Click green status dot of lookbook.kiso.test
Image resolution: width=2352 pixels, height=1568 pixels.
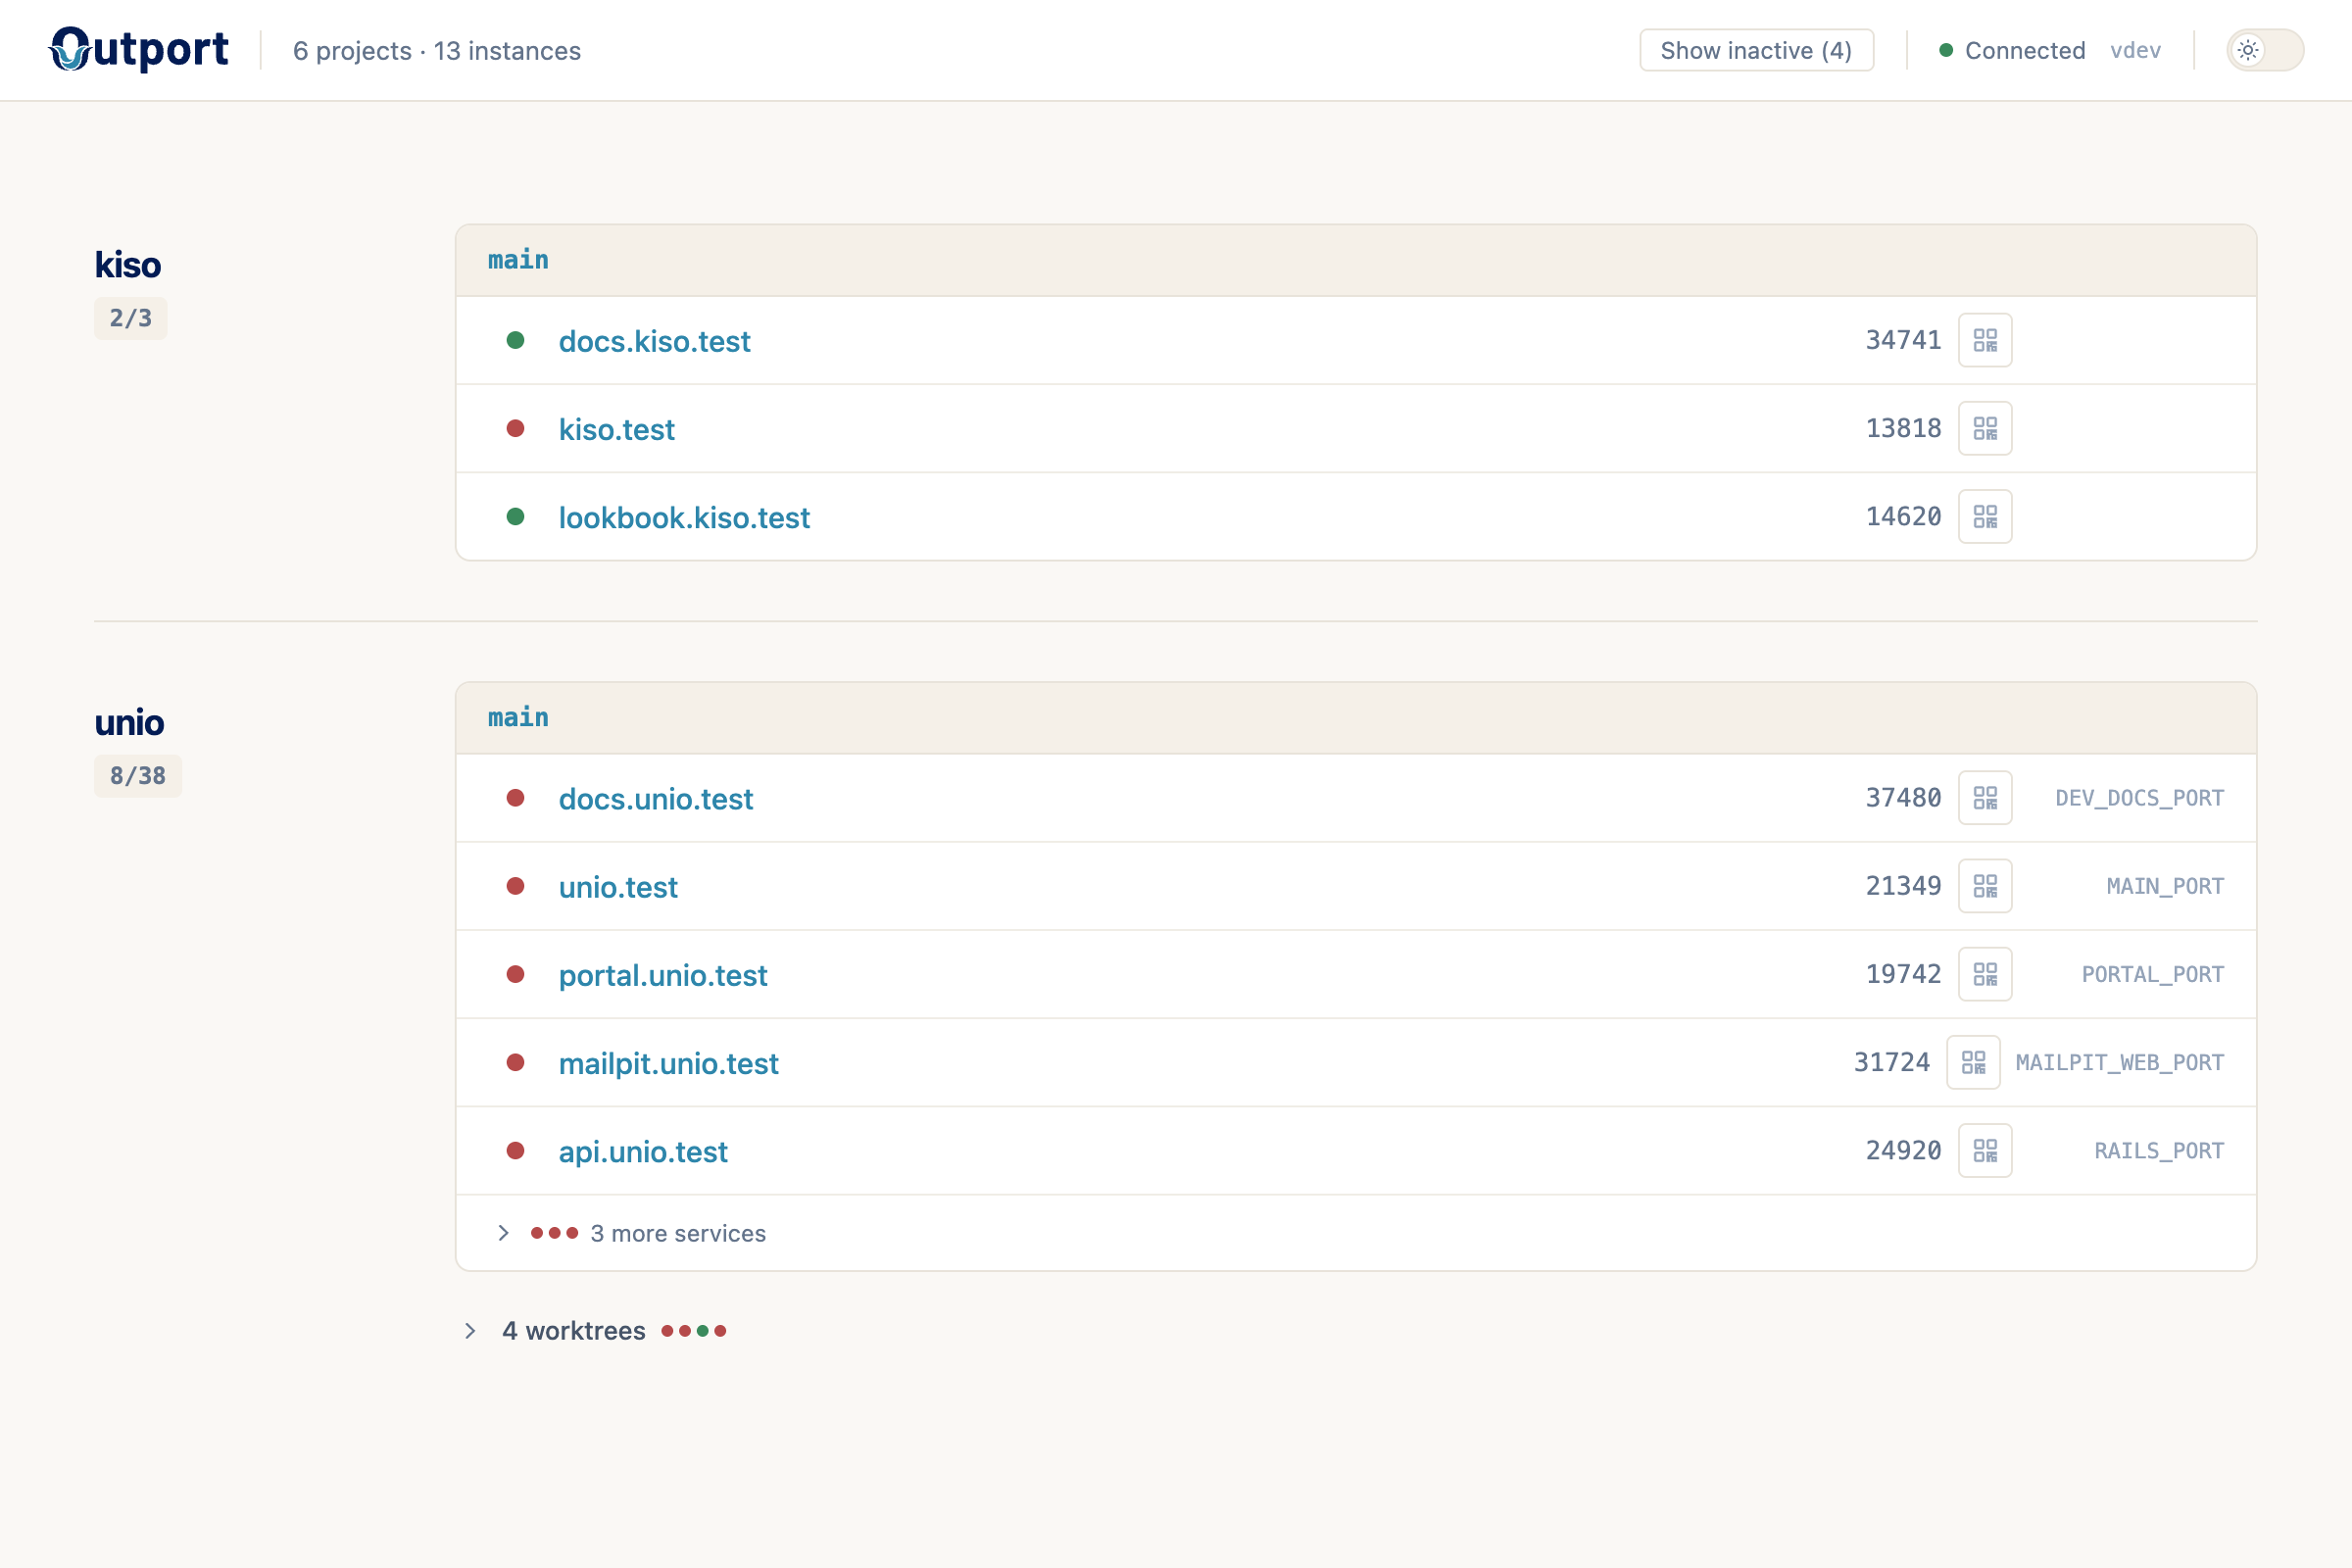(x=516, y=516)
